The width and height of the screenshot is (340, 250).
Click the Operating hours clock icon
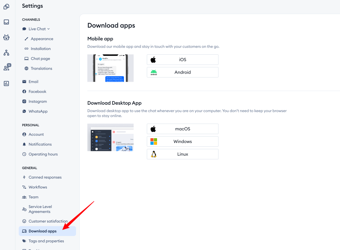[x=24, y=154]
